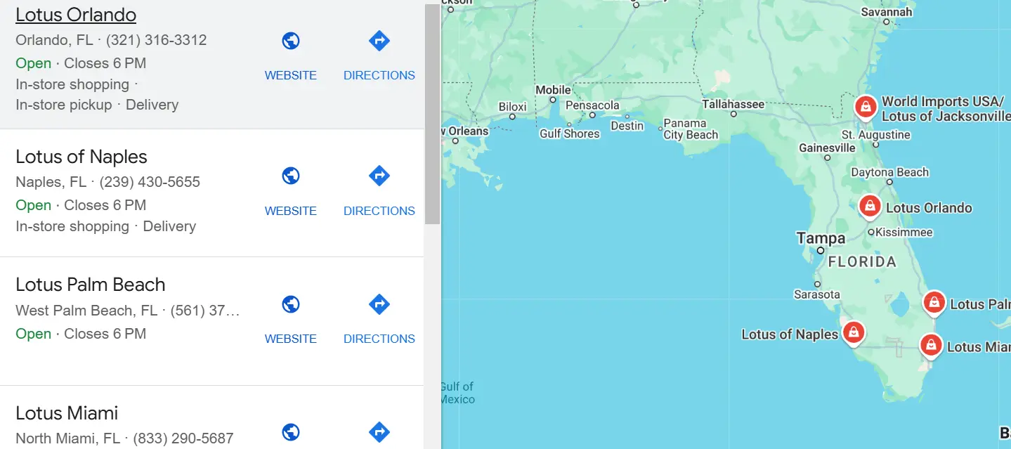Click the directions arrow icon for Lotus Orlando

pyautogui.click(x=379, y=41)
